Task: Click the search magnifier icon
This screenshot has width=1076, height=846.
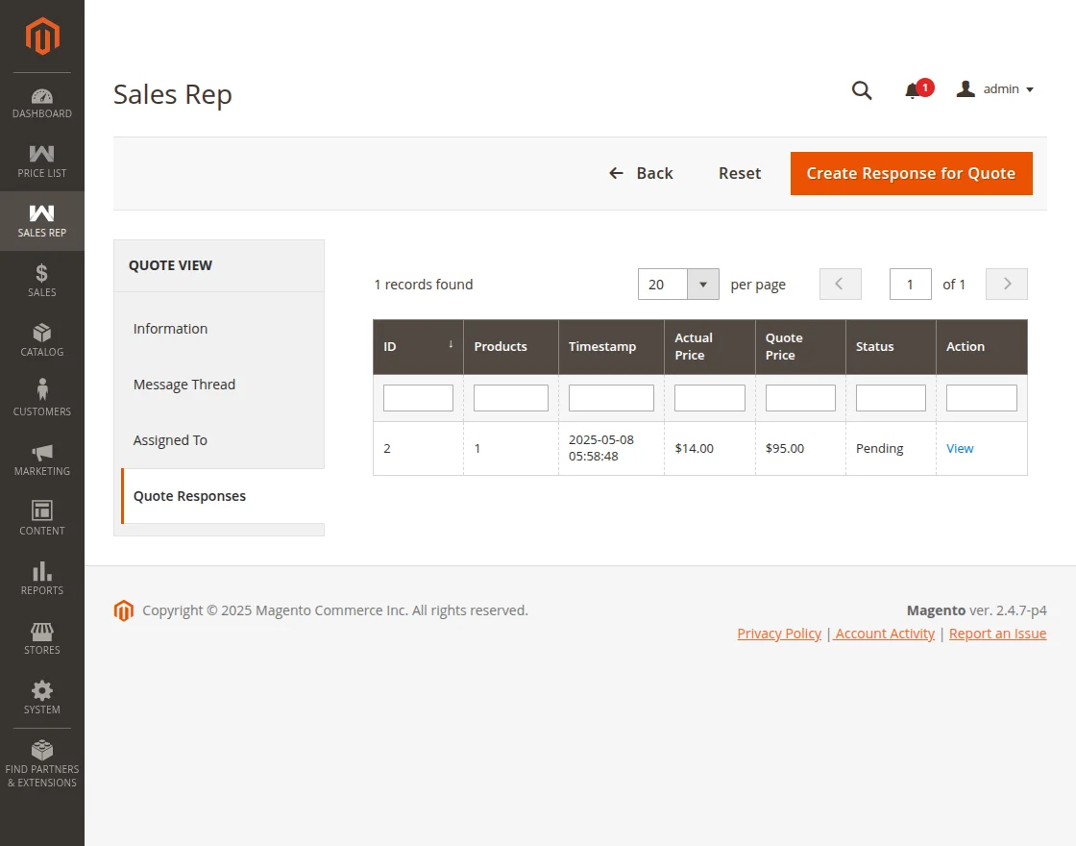Action: 862,90
